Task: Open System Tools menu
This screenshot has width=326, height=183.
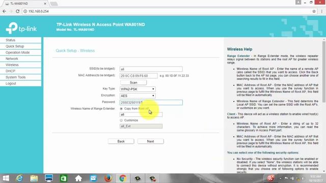Action: pos(20,77)
